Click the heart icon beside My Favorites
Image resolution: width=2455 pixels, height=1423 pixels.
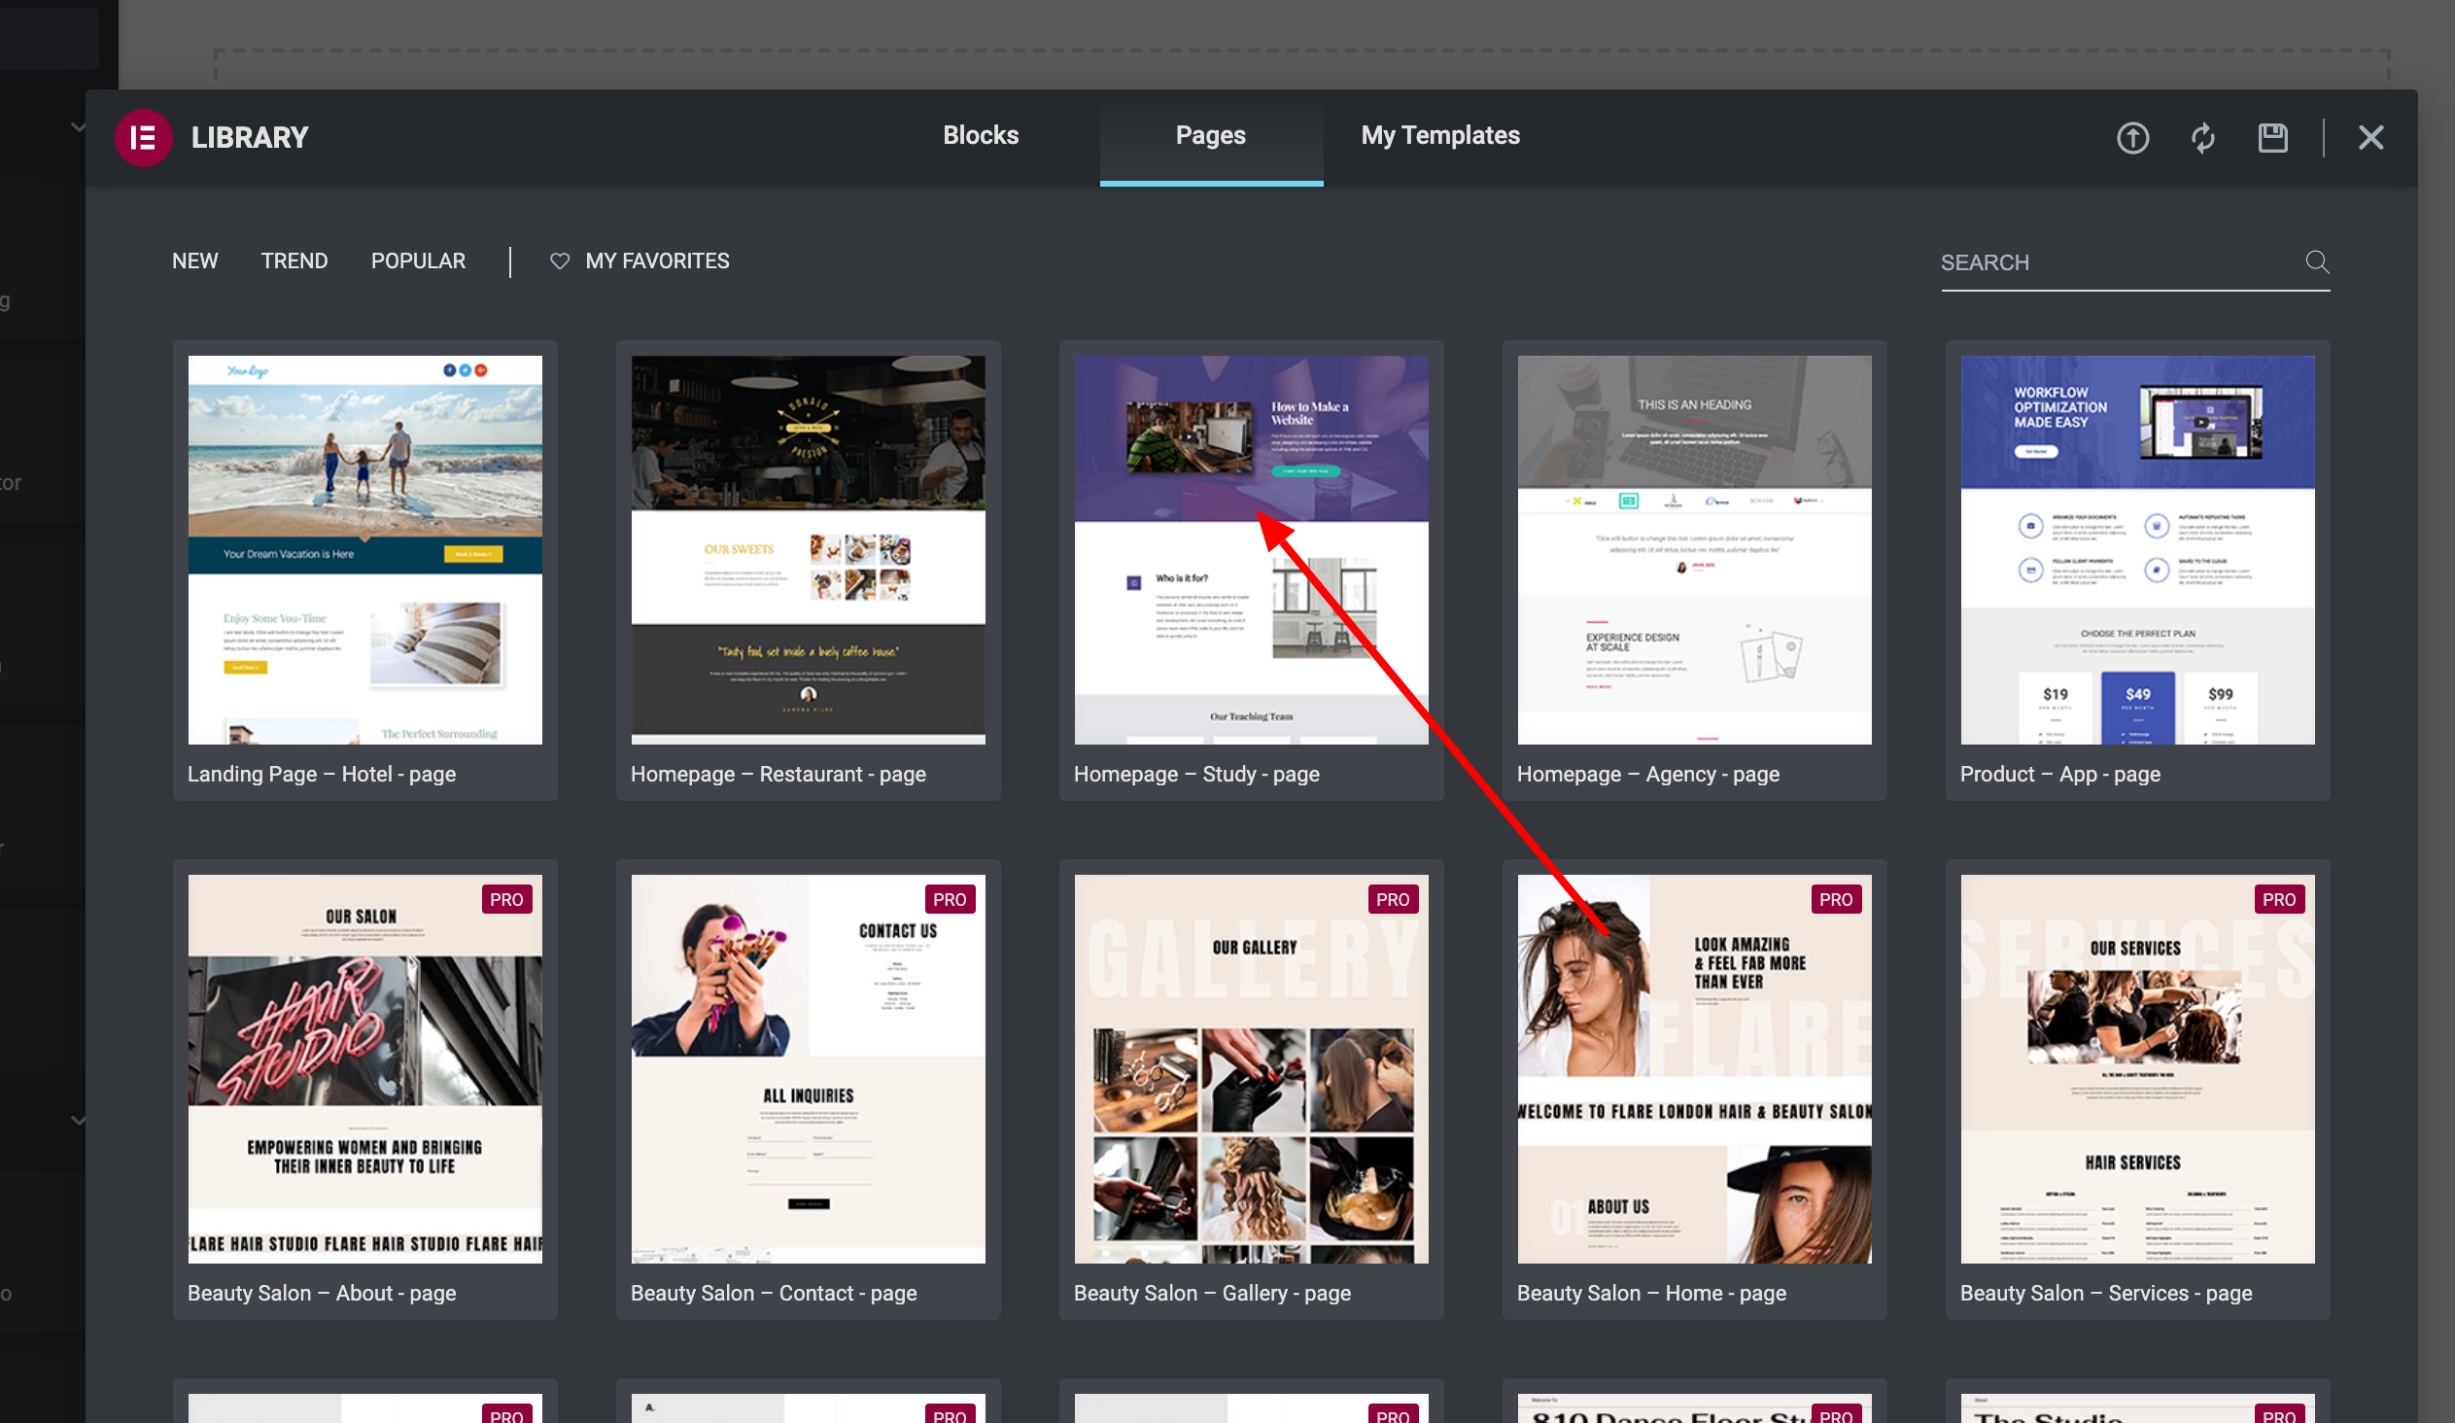[x=559, y=261]
